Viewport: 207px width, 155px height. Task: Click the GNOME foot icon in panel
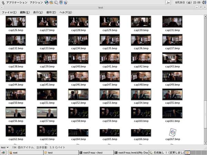(3, 2)
